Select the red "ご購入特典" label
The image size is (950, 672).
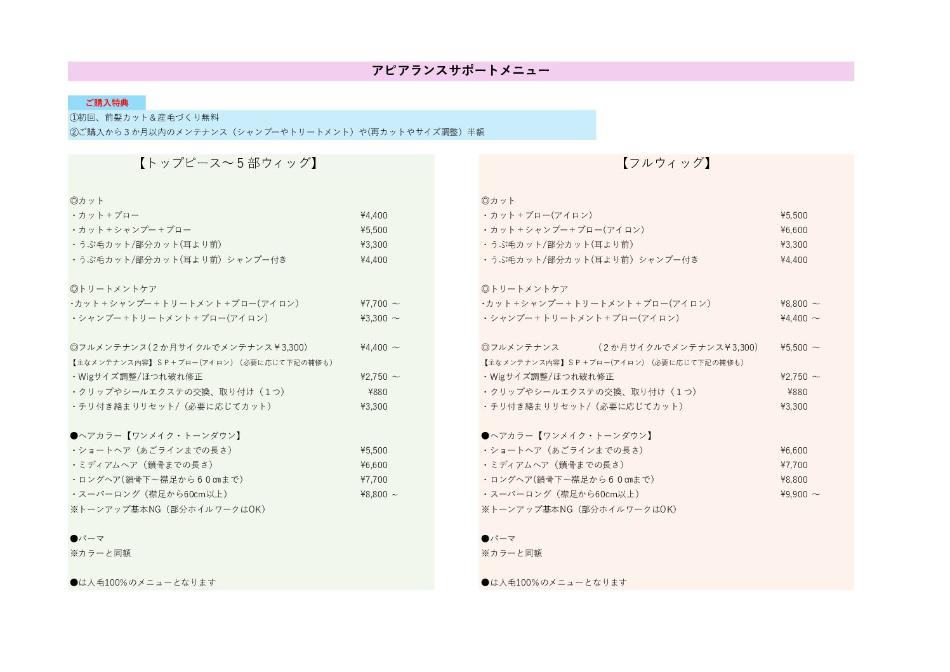pos(107,103)
